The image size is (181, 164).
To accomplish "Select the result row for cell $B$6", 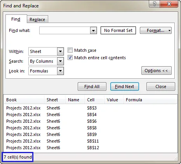I will pos(90,121).
